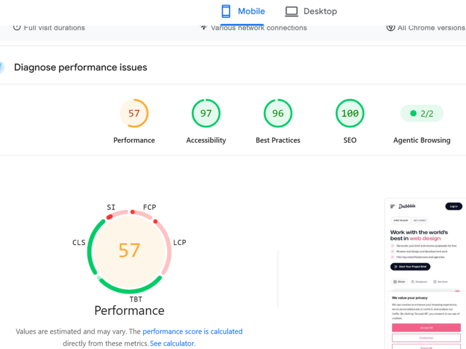Click the FCP metric label on the gauge
Image resolution: width=466 pixels, height=349 pixels.
(x=150, y=207)
